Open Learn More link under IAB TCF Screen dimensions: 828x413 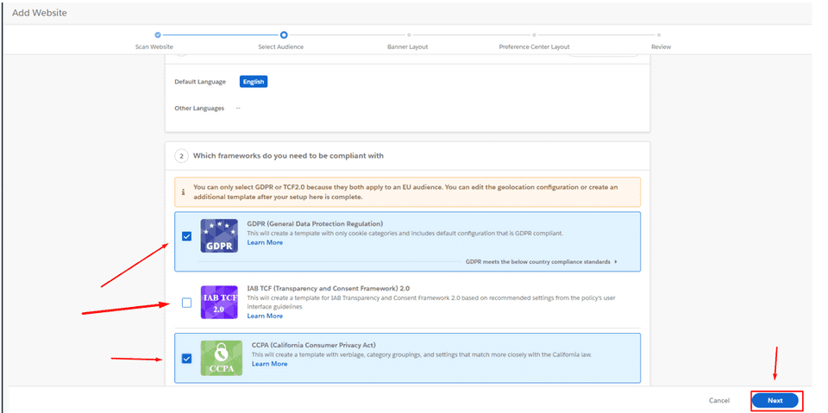265,316
